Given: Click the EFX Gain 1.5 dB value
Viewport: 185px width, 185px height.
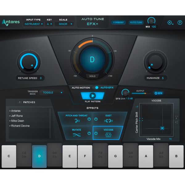Looking at the screenshot, I should coord(129,99).
